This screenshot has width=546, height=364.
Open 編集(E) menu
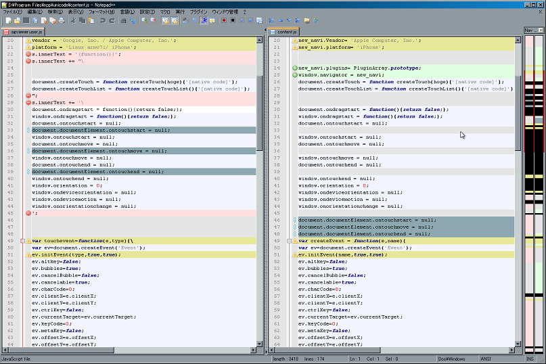coord(35,12)
